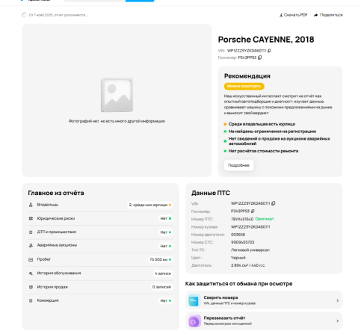Click the ДТП и происшествия icon

31,232
